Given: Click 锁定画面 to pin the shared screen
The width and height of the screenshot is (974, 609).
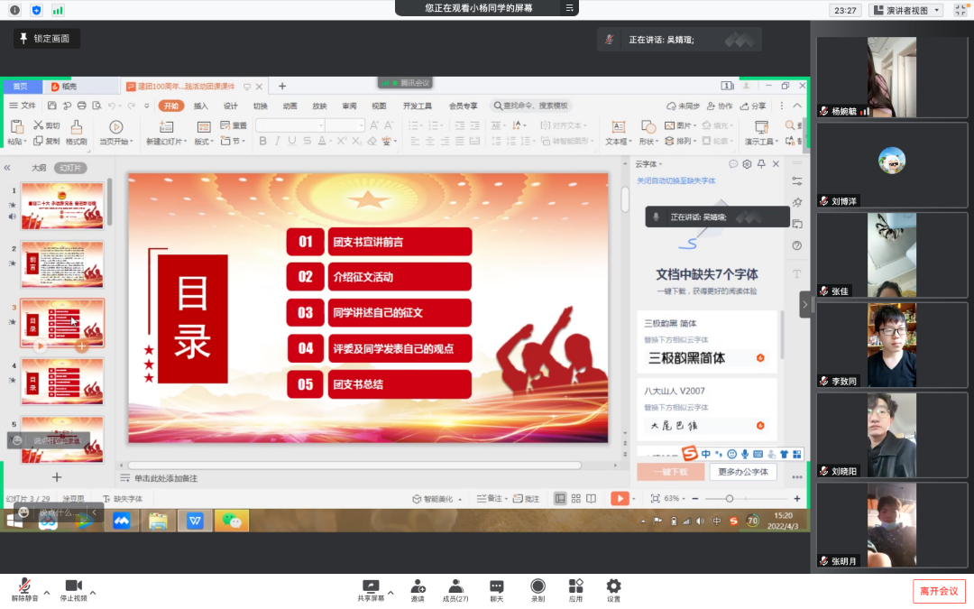Looking at the screenshot, I should 47,39.
